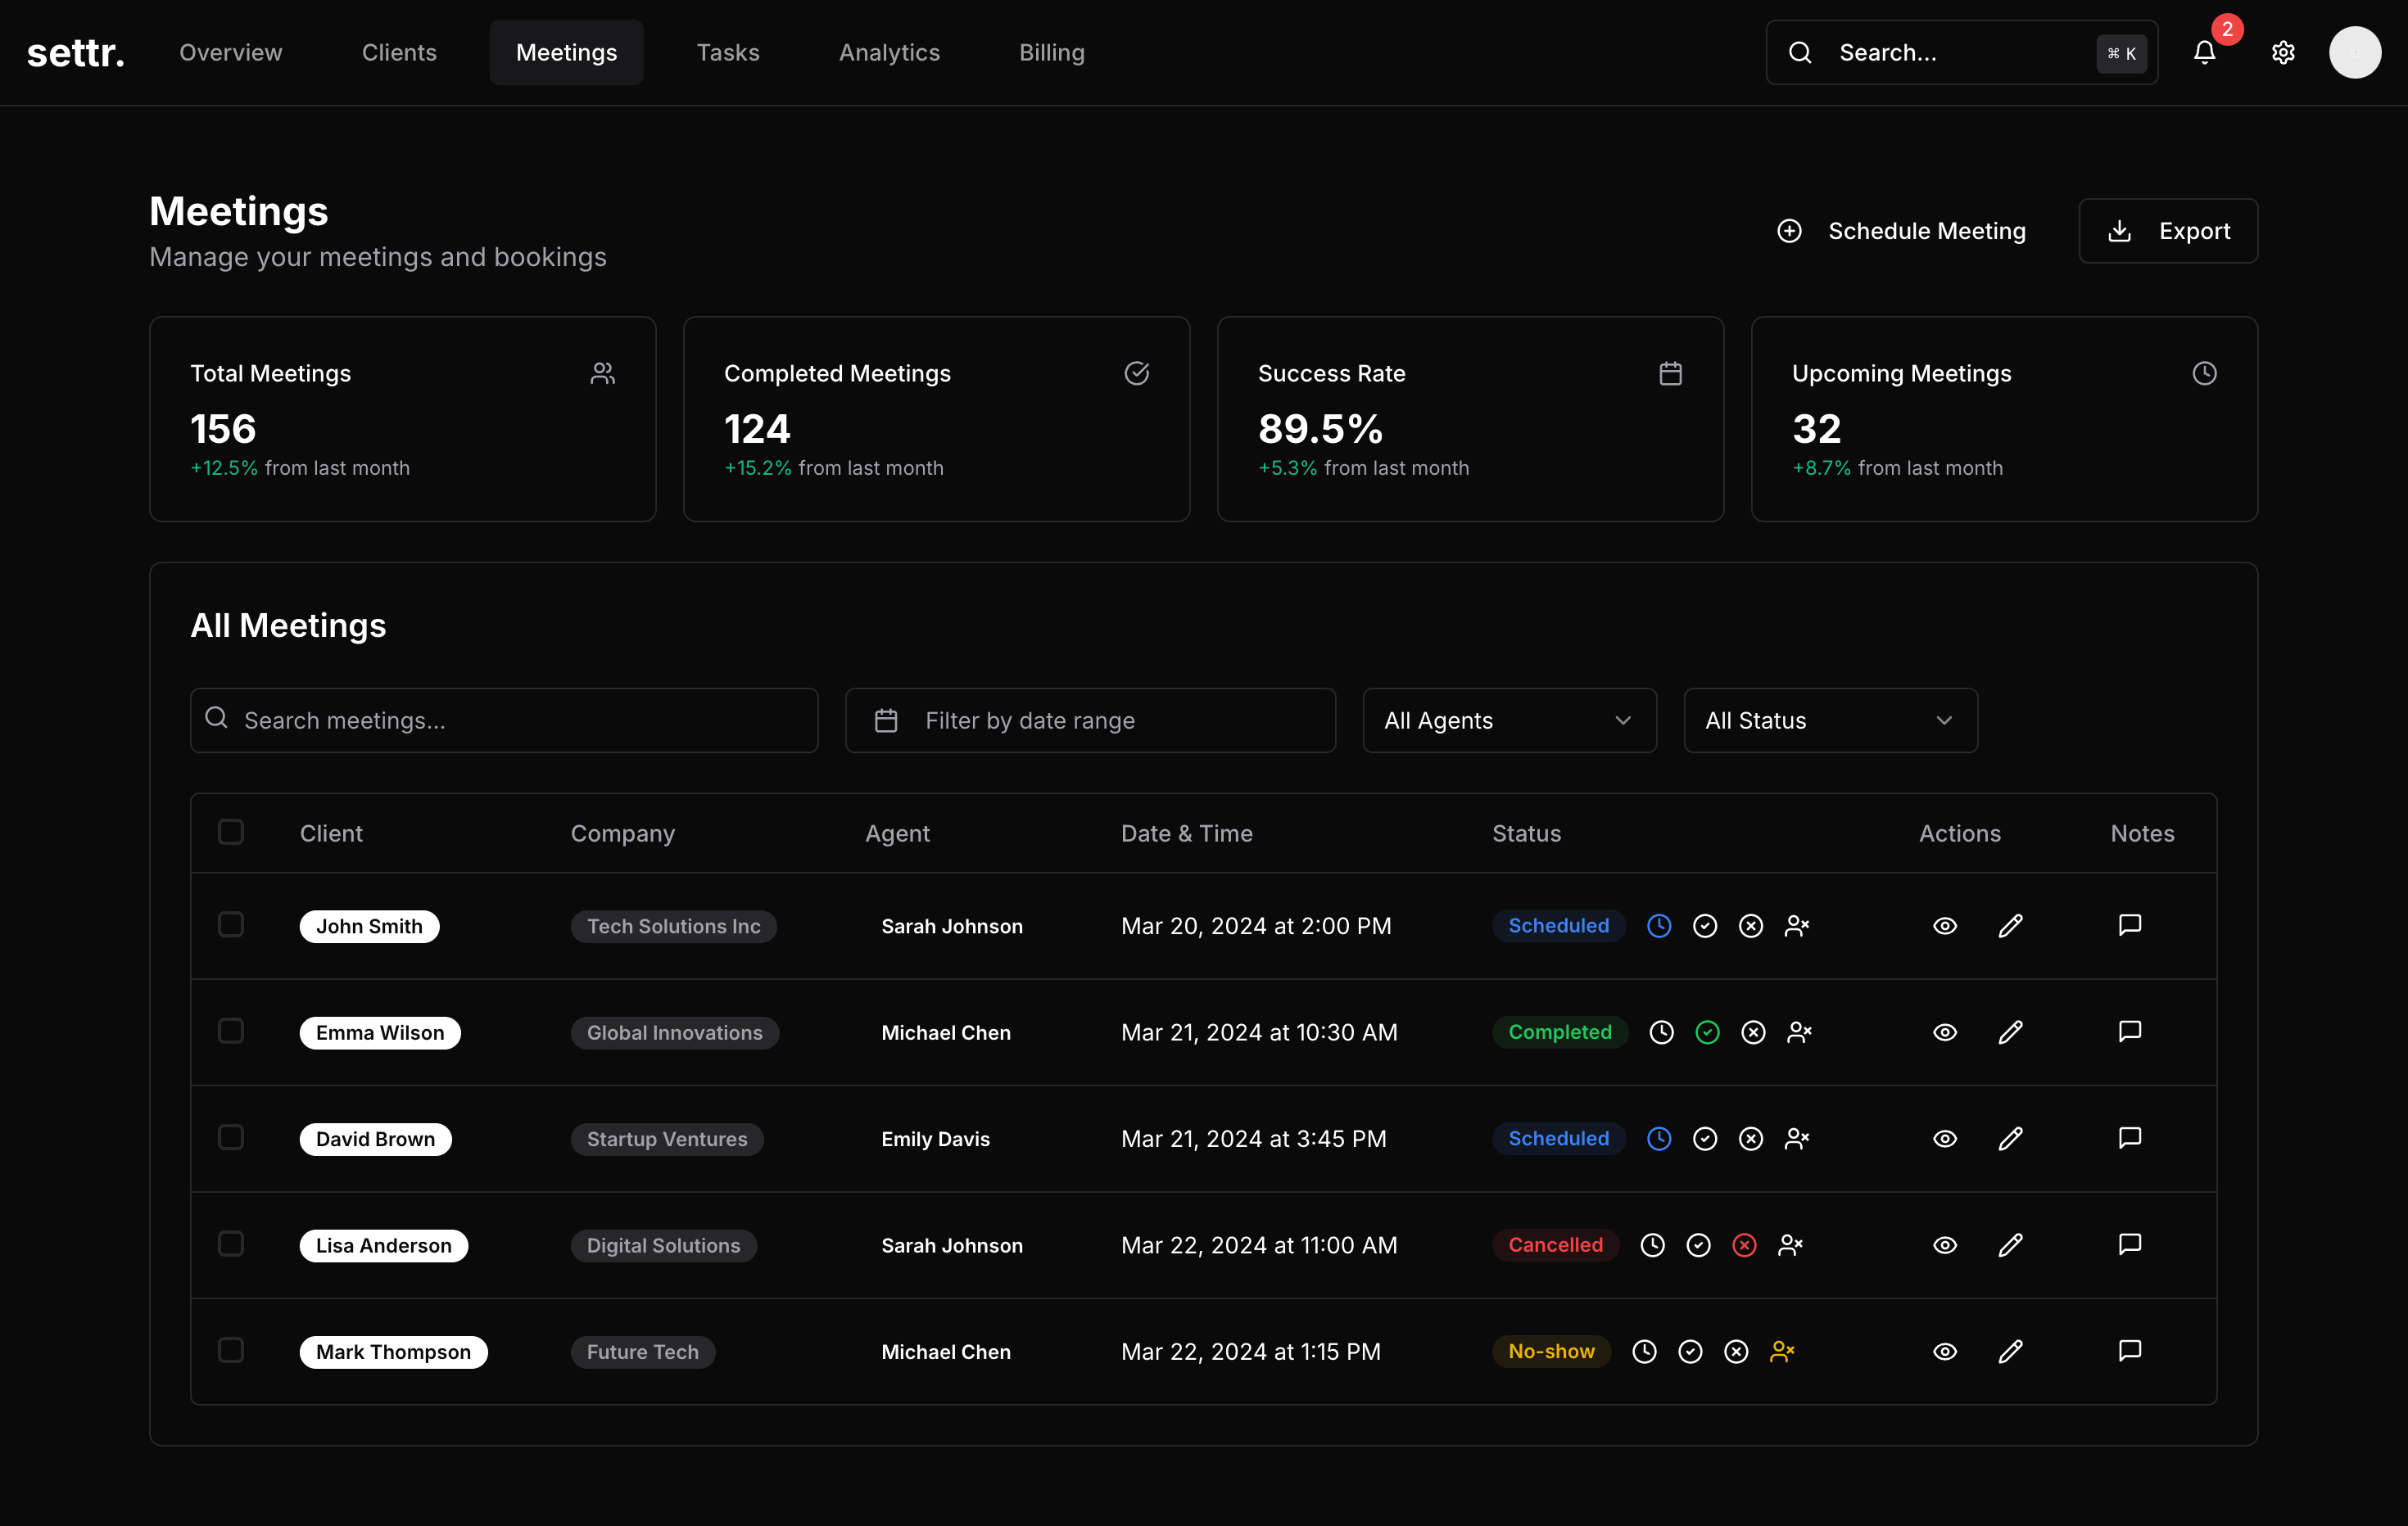Click the Lisa Anderson client badge
This screenshot has height=1526, width=2408.
point(384,1245)
